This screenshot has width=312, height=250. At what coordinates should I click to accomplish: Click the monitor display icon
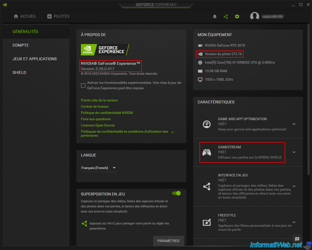[x=200, y=80]
